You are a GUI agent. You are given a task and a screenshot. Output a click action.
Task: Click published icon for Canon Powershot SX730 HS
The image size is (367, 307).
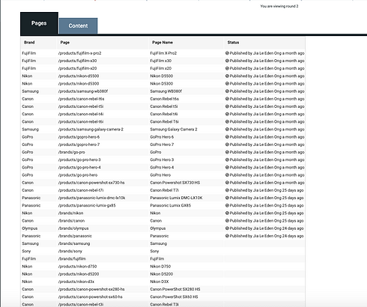(227, 183)
